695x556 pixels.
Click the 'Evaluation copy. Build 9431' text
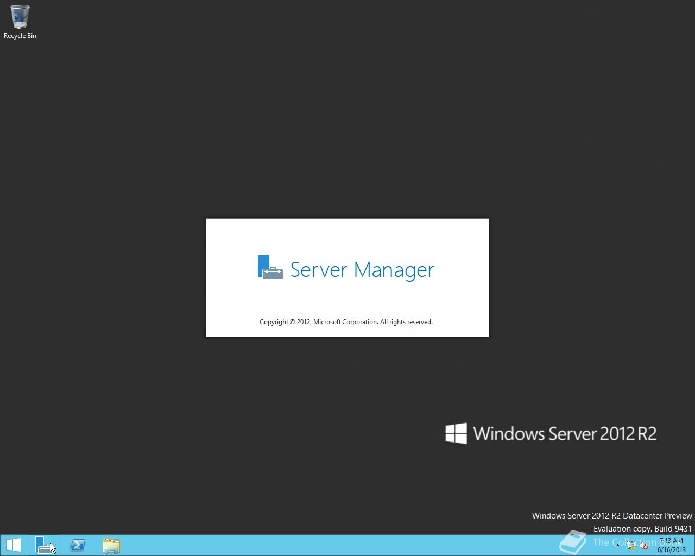point(642,528)
